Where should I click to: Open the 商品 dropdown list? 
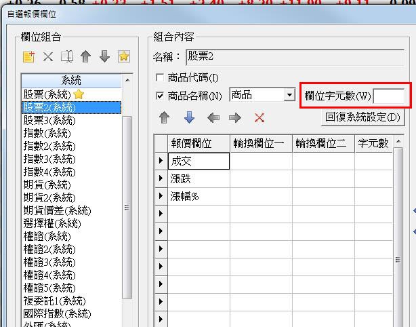[289, 95]
